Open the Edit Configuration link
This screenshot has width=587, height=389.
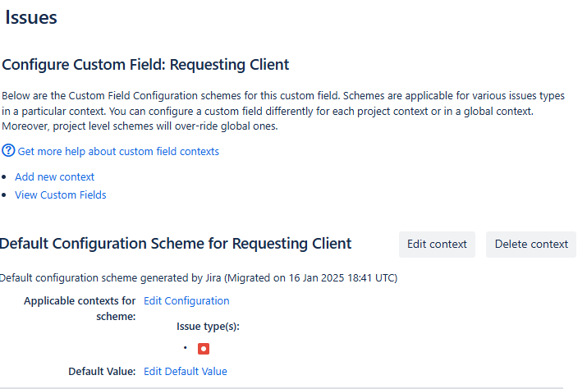pos(186,301)
